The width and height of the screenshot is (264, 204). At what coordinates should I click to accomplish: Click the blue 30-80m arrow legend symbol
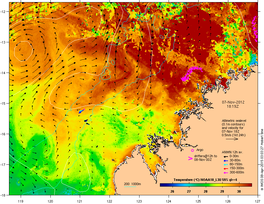pyautogui.click(x=226, y=160)
